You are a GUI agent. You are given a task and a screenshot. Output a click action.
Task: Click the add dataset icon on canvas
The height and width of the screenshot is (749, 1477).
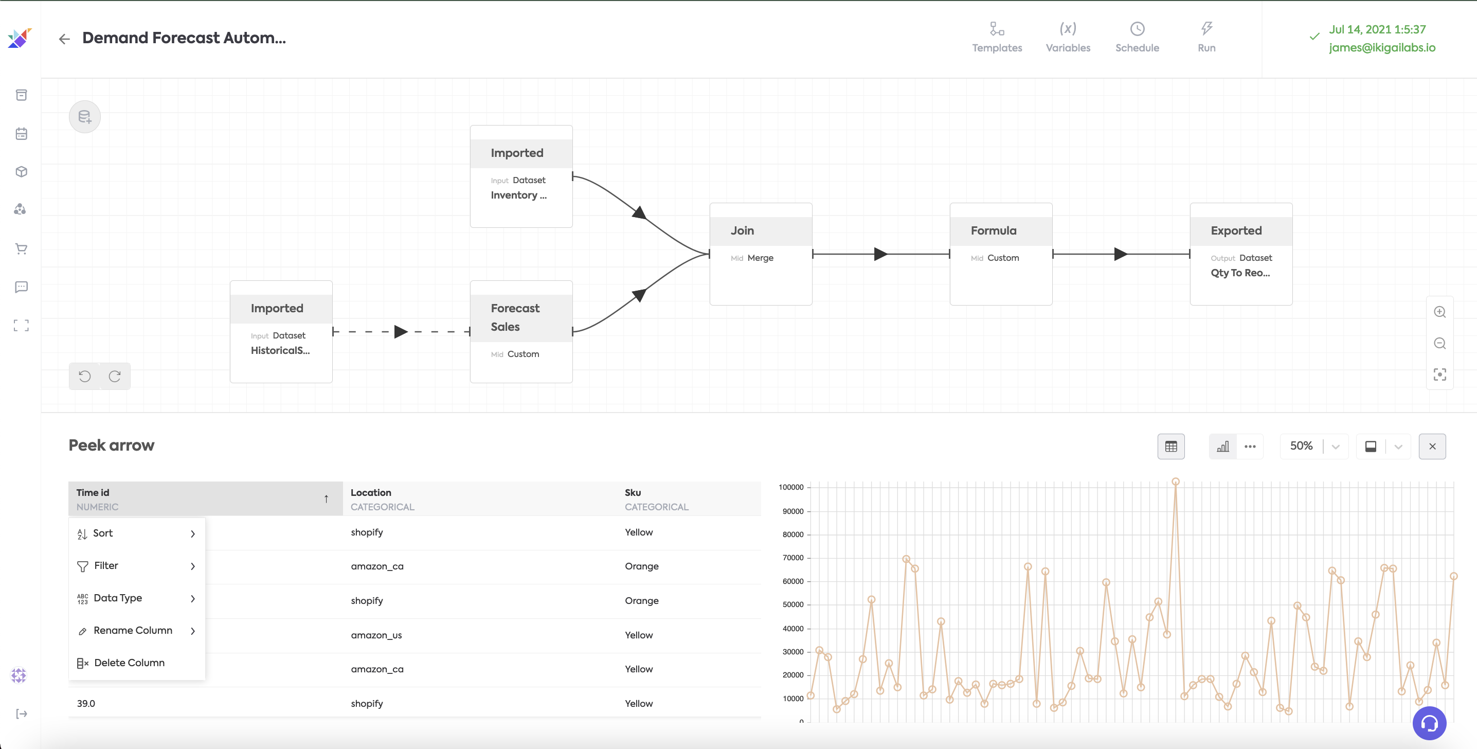[85, 117]
